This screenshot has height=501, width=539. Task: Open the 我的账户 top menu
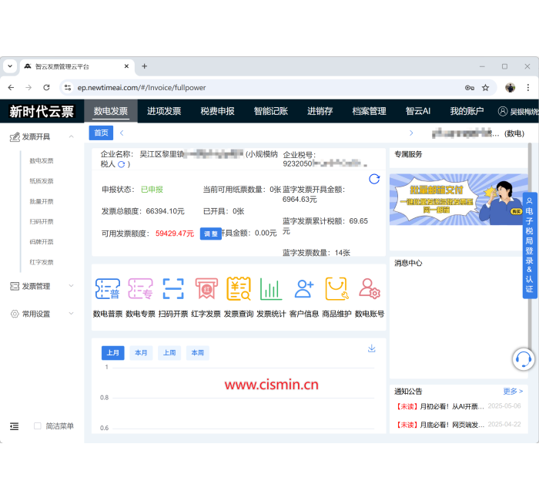tap(467, 111)
